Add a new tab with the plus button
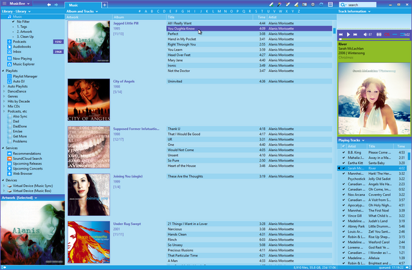 tap(104, 4)
